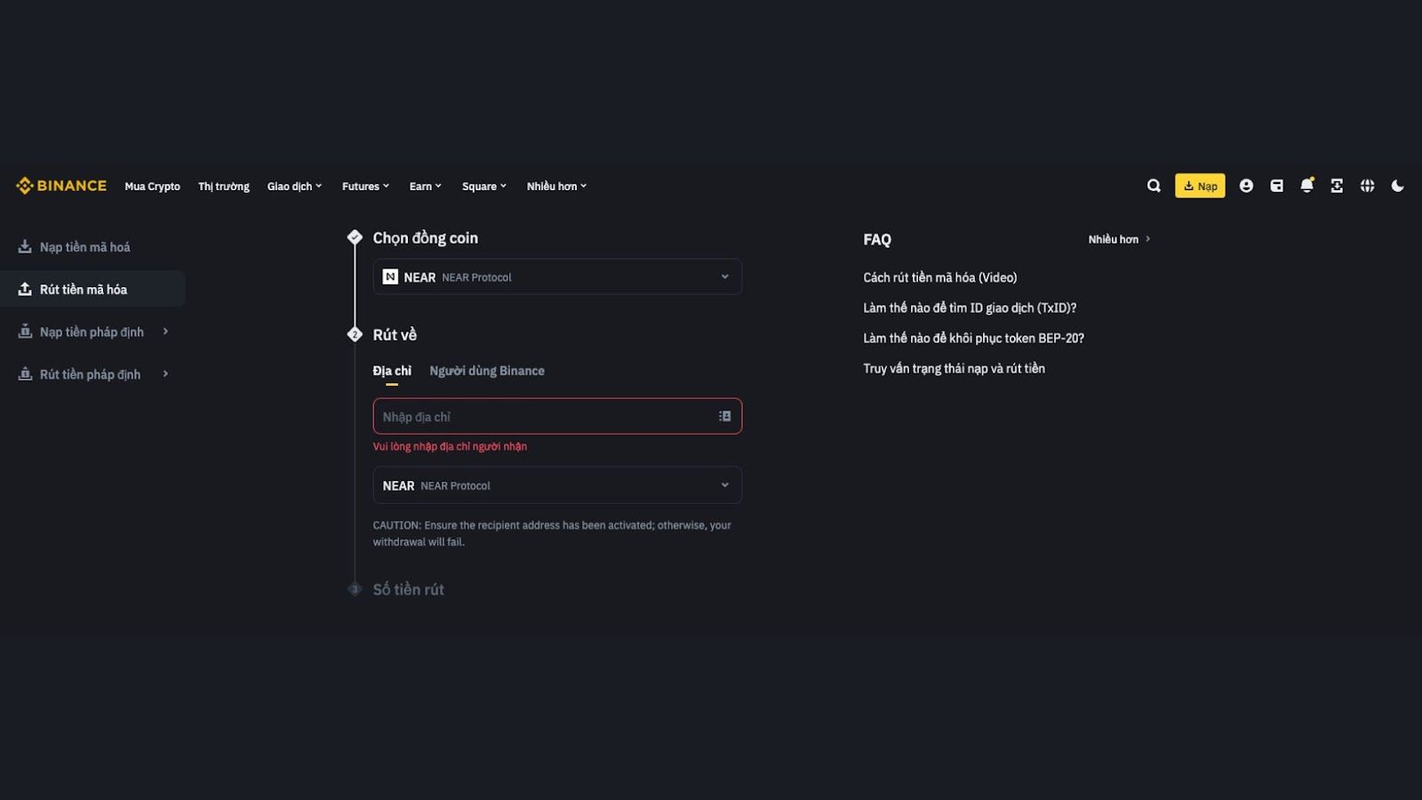Click the Chọn đồng coin heading

[x=425, y=238]
